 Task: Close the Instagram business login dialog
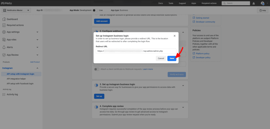pyautogui.click(x=175, y=36)
